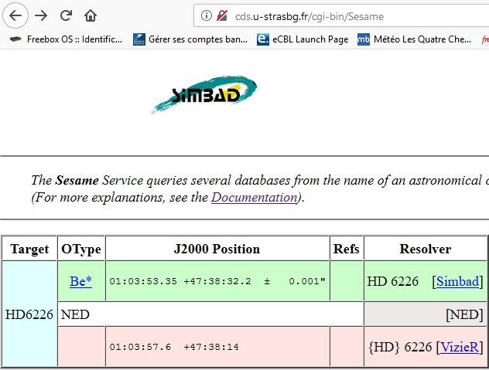Click the browser Back arrow button

16,15
